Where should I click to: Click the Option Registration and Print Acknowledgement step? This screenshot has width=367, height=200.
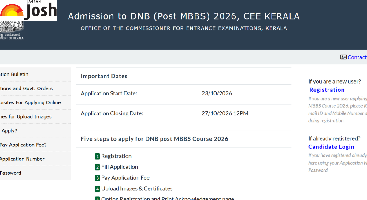coord(168,198)
